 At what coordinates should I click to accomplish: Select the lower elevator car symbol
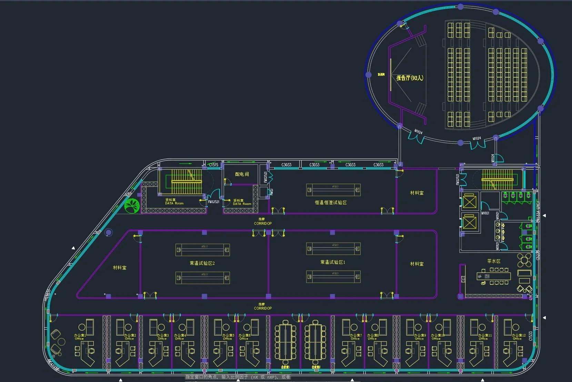(469, 223)
